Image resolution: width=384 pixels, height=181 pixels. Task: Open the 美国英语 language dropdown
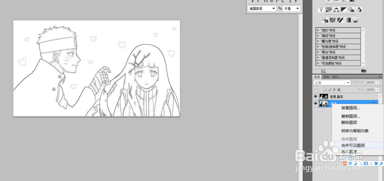click(262, 8)
